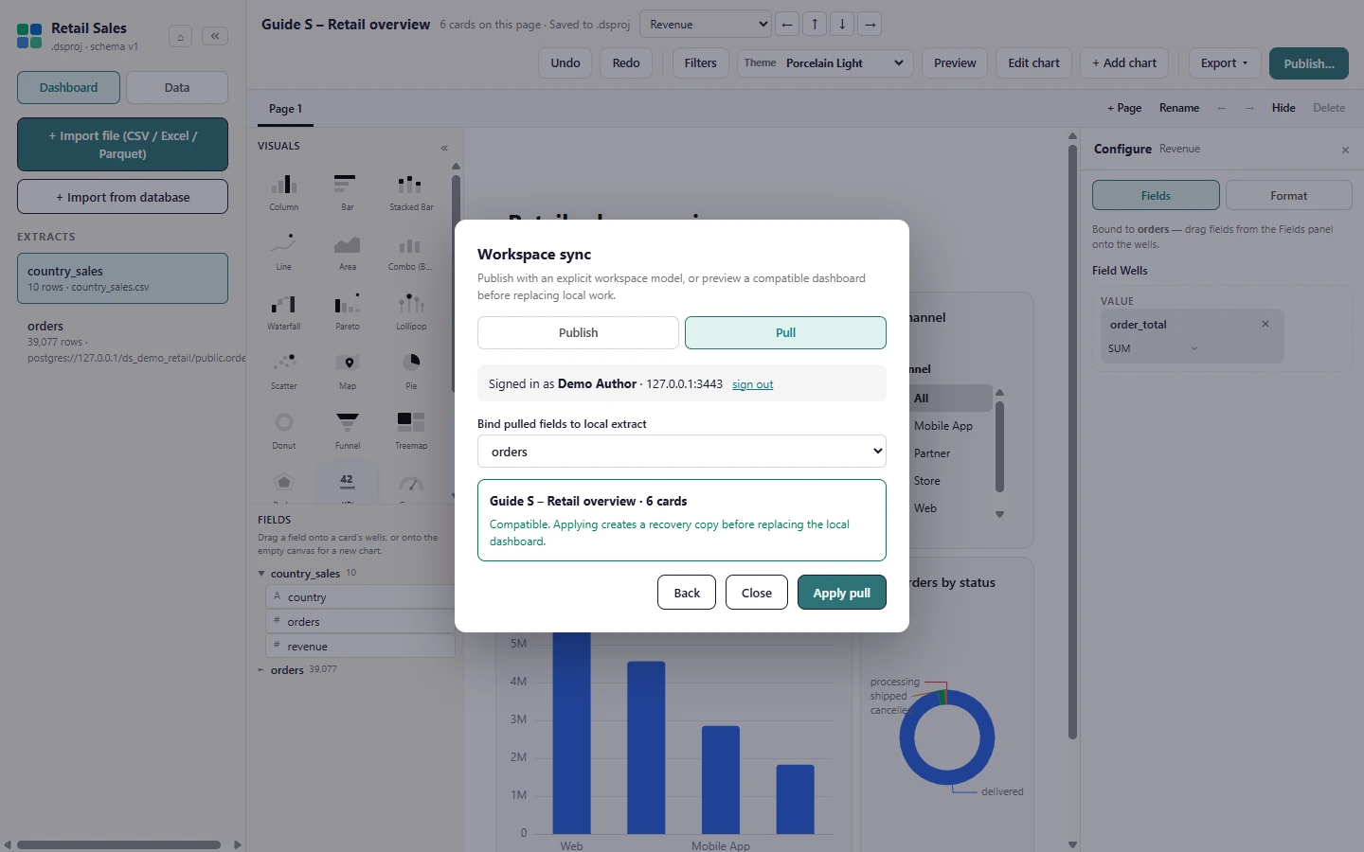Click the horizontal scrollbar under the left sidebar
This screenshot has height=852, width=1364.
[119, 844]
